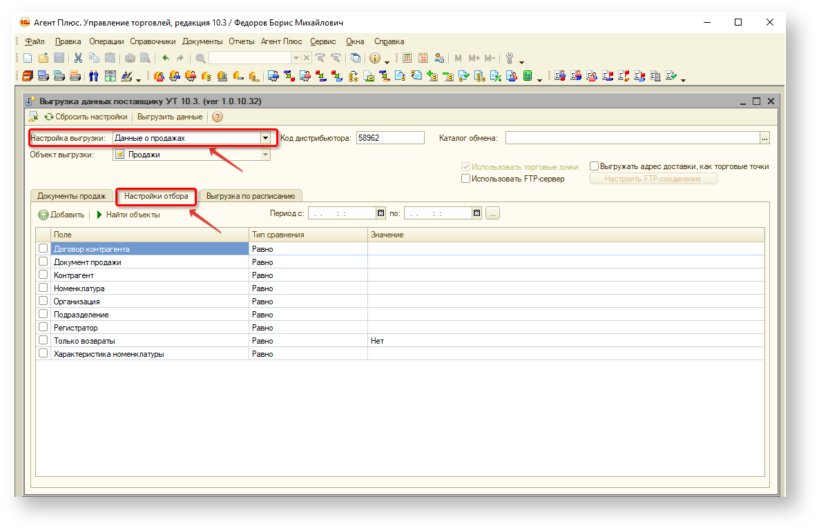This screenshot has width=819, height=530.
Task: Click the ellipsis button of Каталог обмена
Action: tap(764, 139)
